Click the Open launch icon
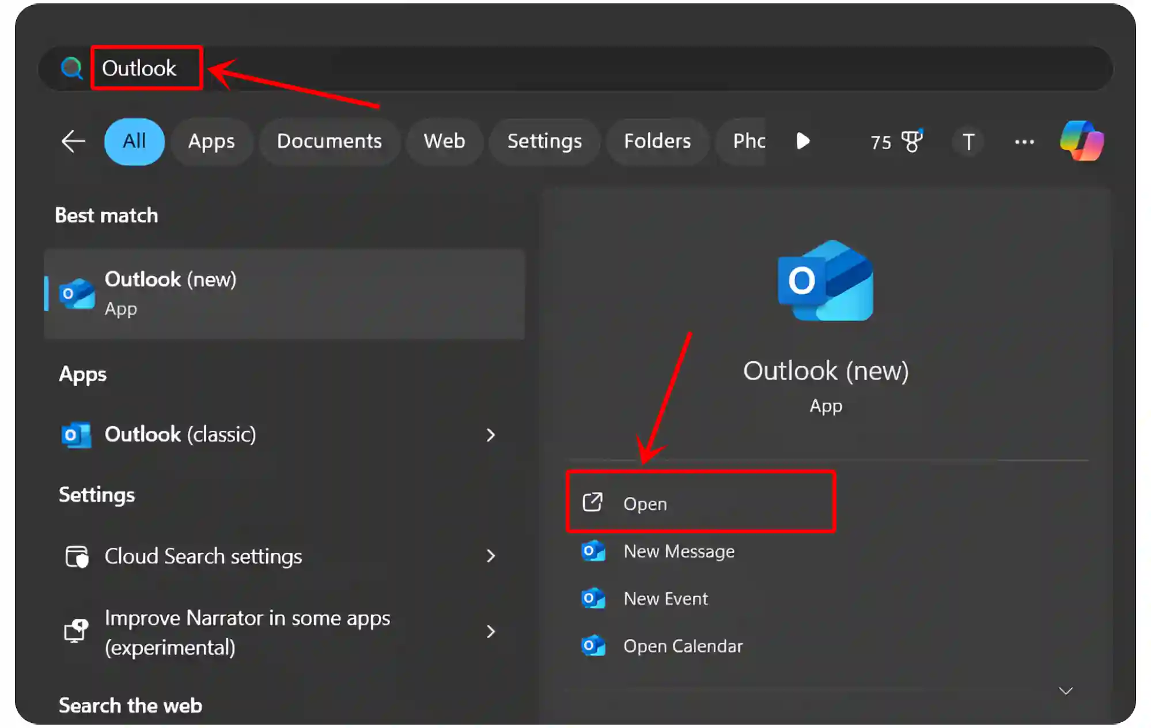The image size is (1151, 728). [592, 502]
